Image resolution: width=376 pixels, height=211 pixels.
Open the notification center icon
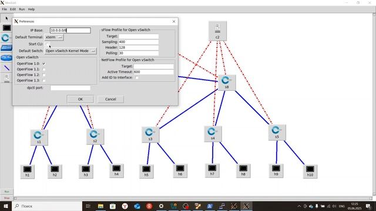368,206
